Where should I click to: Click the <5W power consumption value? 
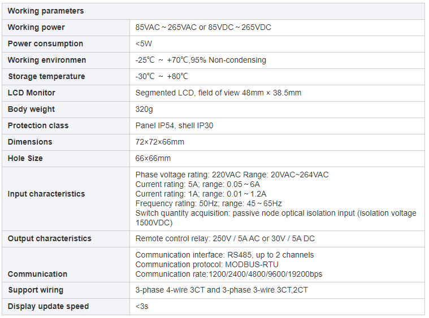click(x=144, y=43)
